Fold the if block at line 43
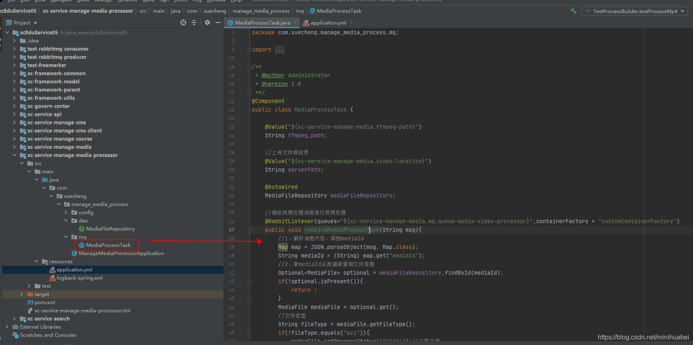This screenshot has height=345, width=693. pyautogui.click(x=249, y=282)
